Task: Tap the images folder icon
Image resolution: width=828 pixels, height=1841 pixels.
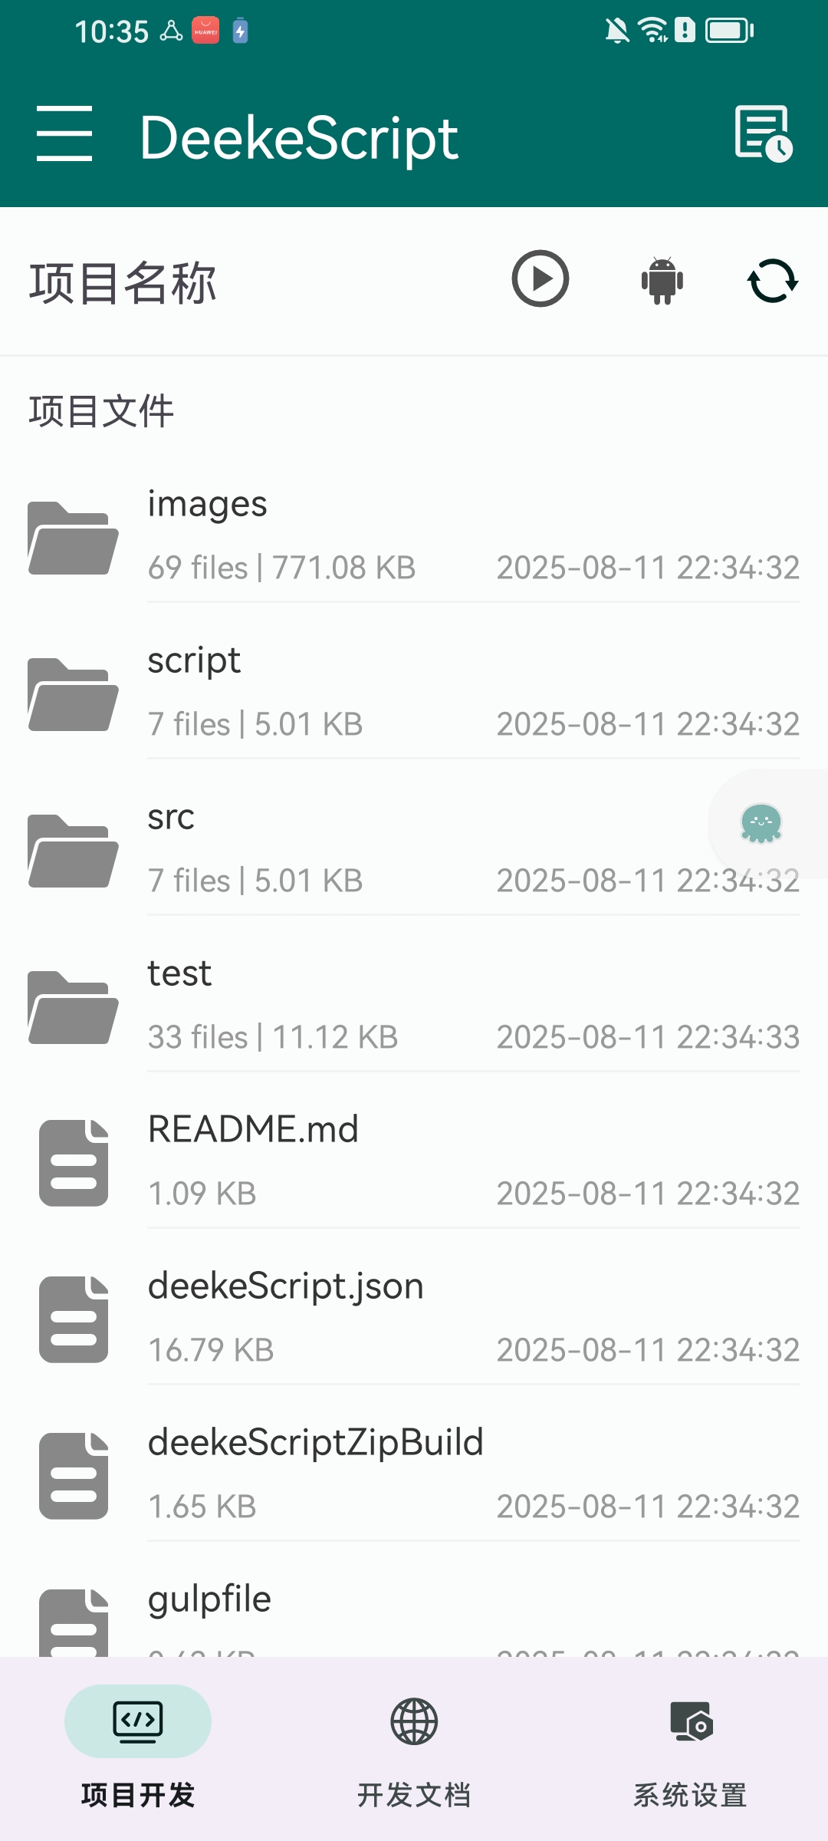Action: pos(73,538)
